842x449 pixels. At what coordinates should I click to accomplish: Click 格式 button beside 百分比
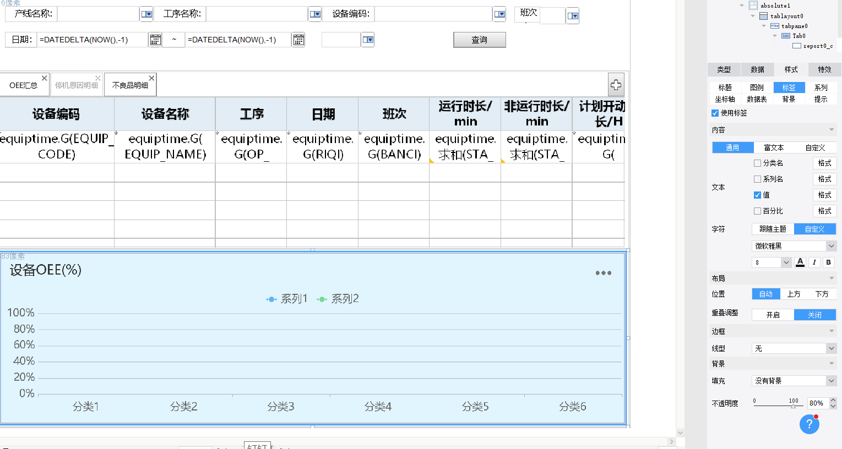(x=824, y=211)
